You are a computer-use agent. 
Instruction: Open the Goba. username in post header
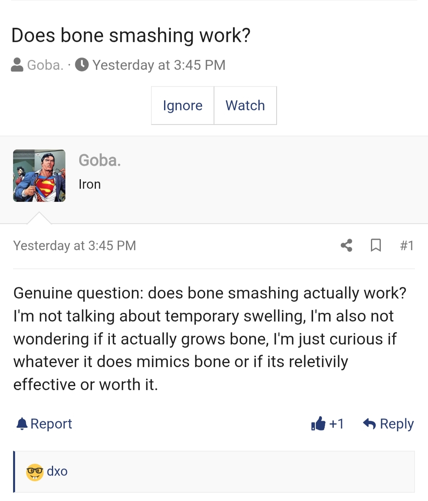point(99,160)
